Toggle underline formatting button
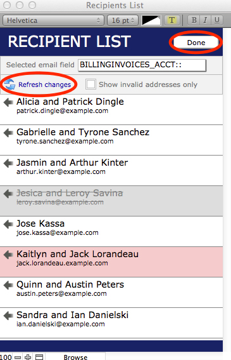 [217, 20]
